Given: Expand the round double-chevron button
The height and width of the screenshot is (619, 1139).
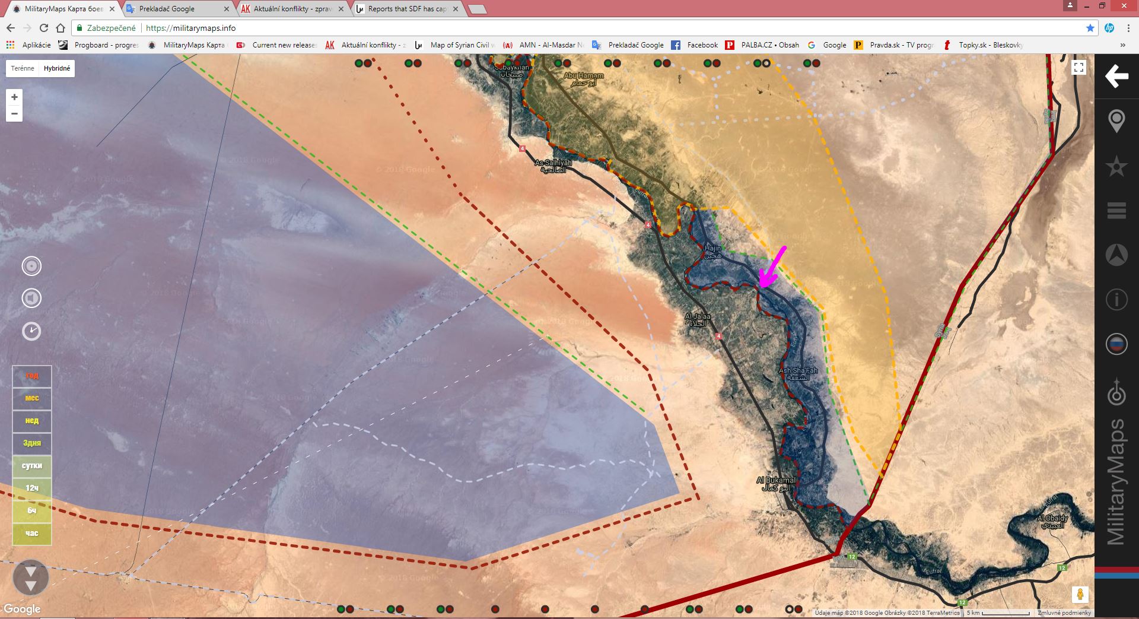Looking at the screenshot, I should 31,577.
